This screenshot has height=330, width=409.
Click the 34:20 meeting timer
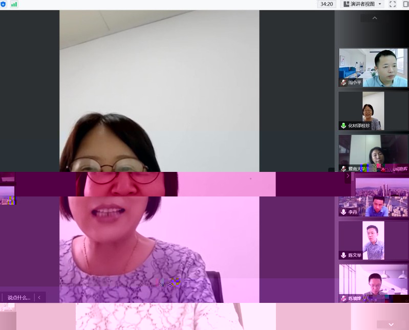click(x=326, y=4)
